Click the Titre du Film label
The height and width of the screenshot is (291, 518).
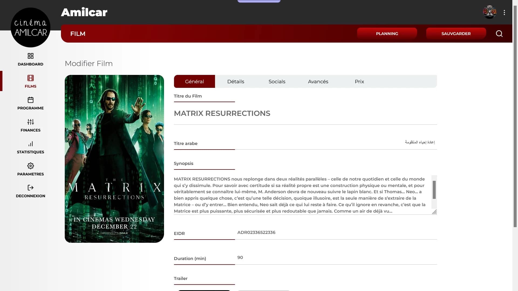coord(188,96)
